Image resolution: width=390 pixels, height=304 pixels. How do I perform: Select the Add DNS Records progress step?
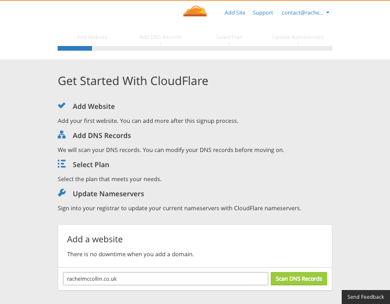(x=161, y=37)
